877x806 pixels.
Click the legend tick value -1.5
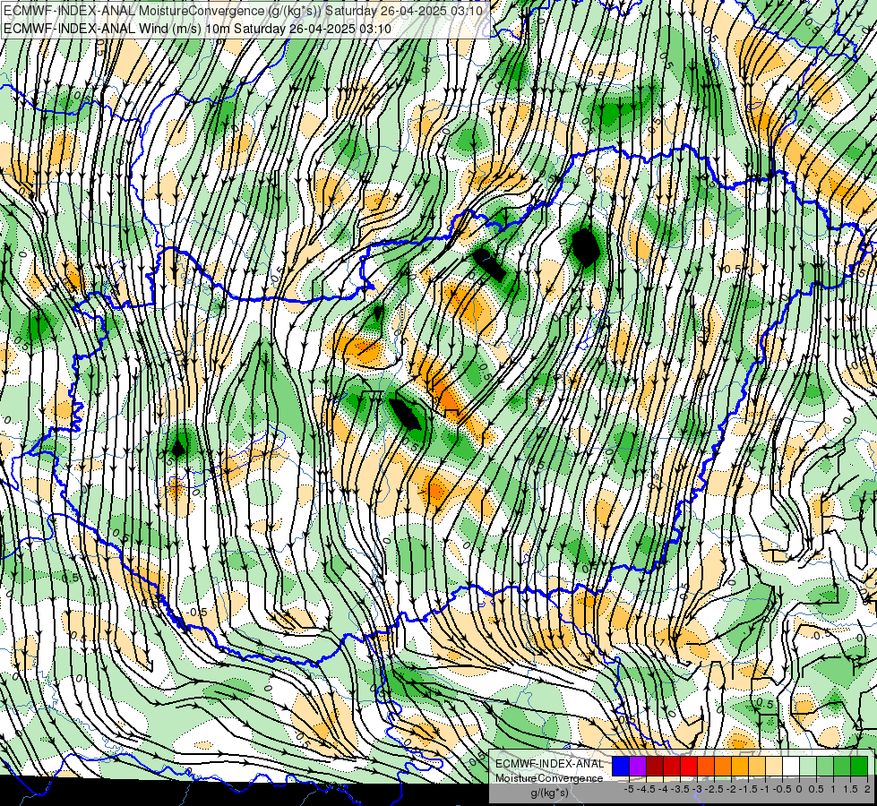748,789
